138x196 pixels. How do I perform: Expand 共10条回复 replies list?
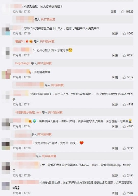click(x=55, y=112)
